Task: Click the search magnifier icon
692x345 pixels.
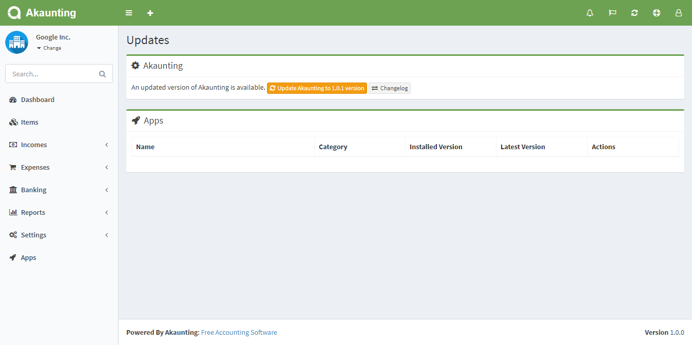Action: [x=103, y=74]
